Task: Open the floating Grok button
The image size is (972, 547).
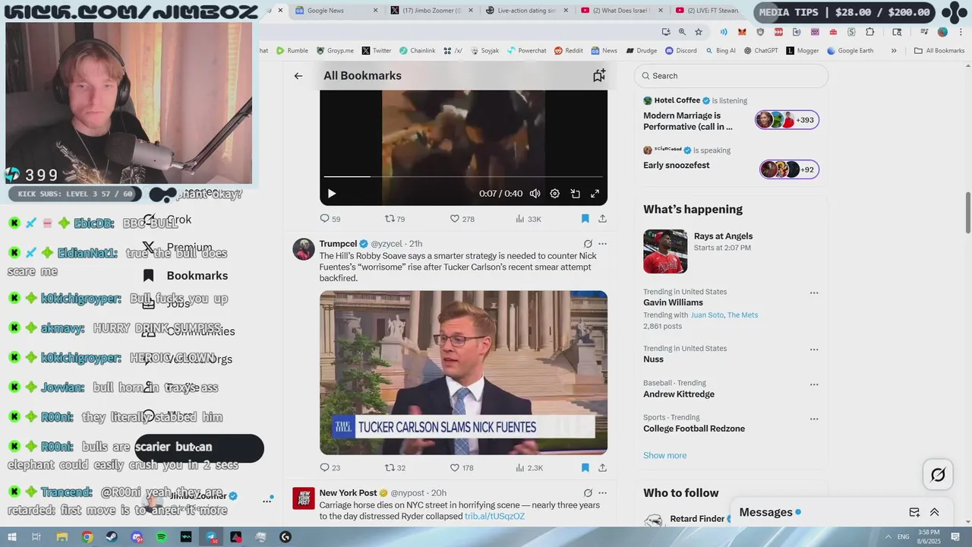Action: pos(938,476)
